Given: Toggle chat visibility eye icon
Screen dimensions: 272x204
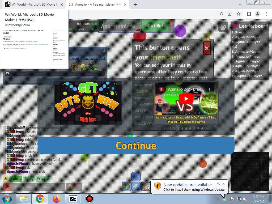Looking at the screenshot, I should [x=6, y=178].
